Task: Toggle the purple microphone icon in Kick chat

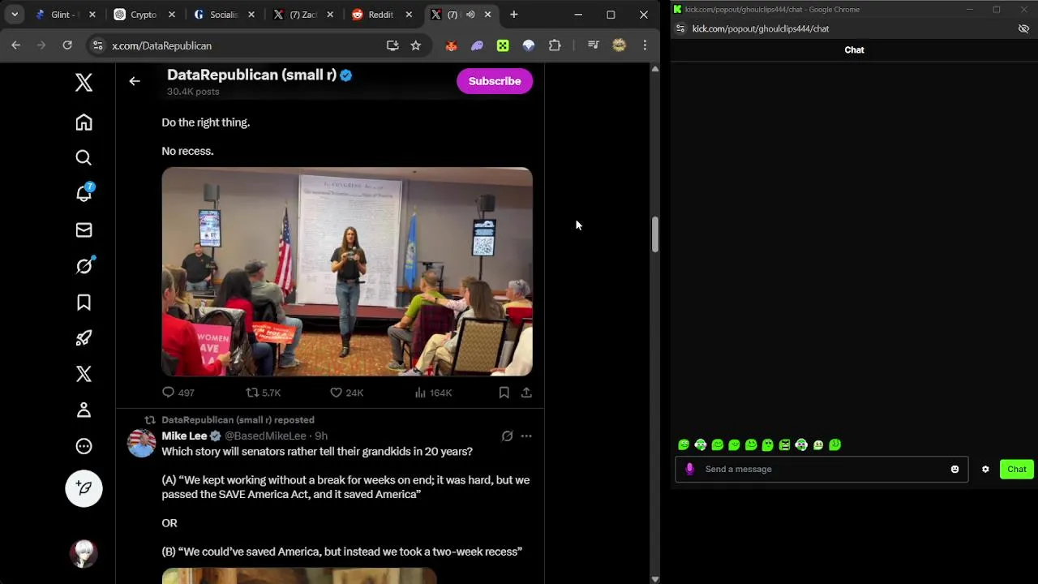Action: click(689, 469)
